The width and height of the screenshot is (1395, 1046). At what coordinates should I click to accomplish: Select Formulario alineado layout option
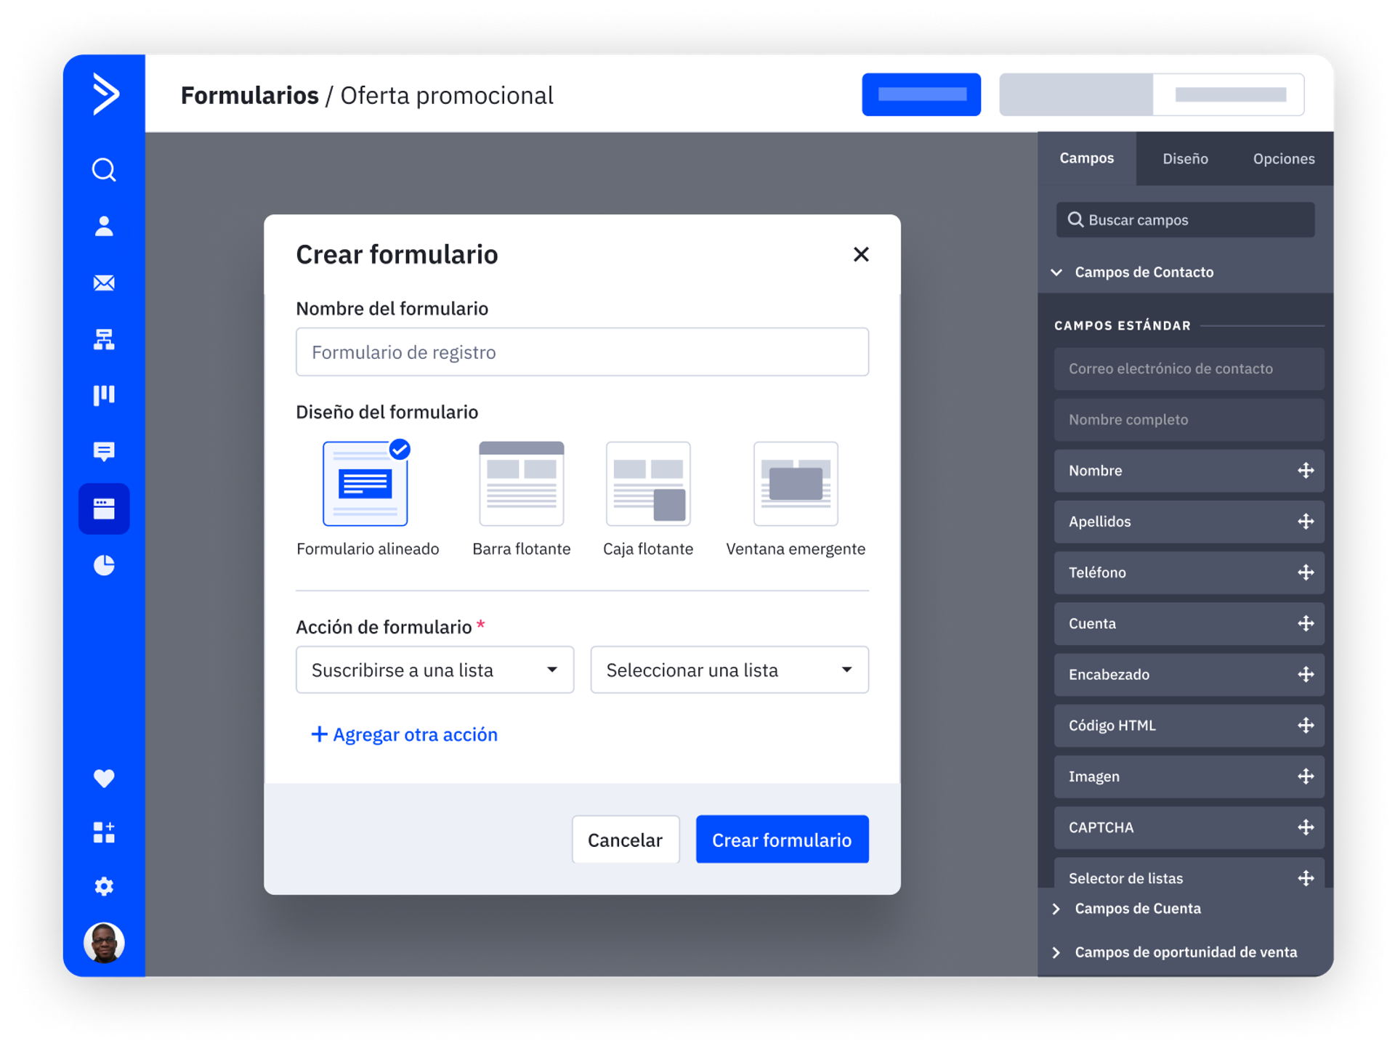365,484
